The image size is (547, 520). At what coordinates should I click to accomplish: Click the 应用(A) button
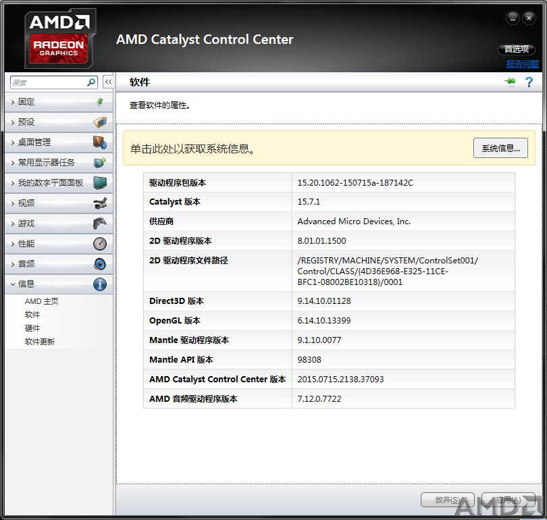pos(509,500)
